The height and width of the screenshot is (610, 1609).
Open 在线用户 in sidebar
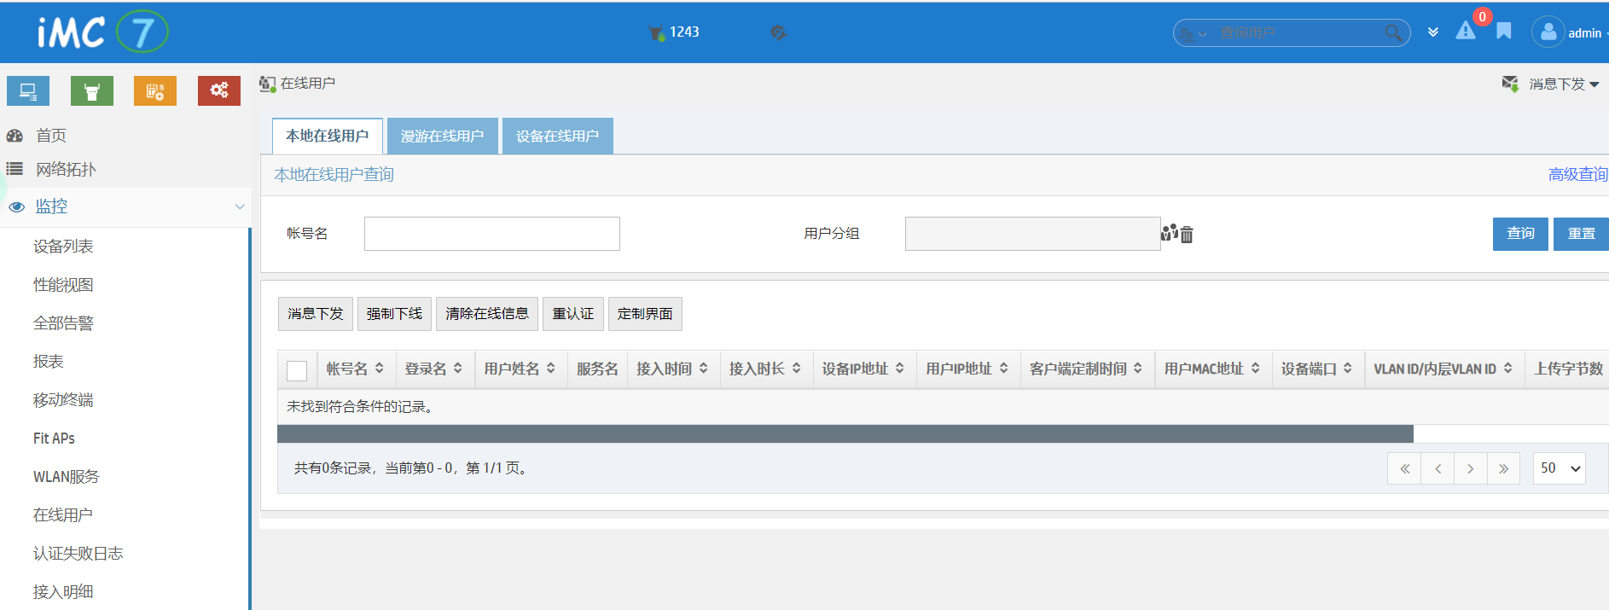click(x=63, y=515)
